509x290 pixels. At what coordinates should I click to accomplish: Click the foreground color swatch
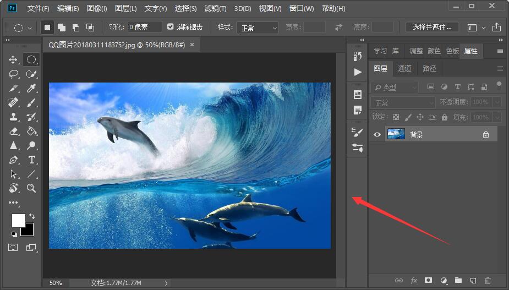coord(19,221)
